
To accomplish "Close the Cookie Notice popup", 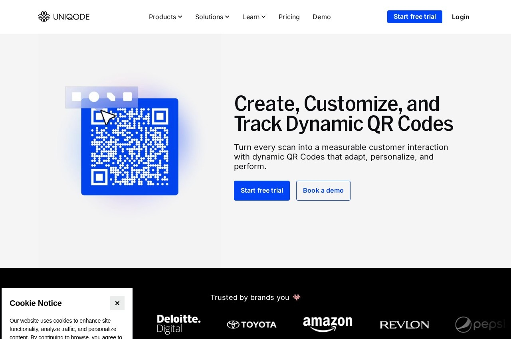I will (117, 303).
